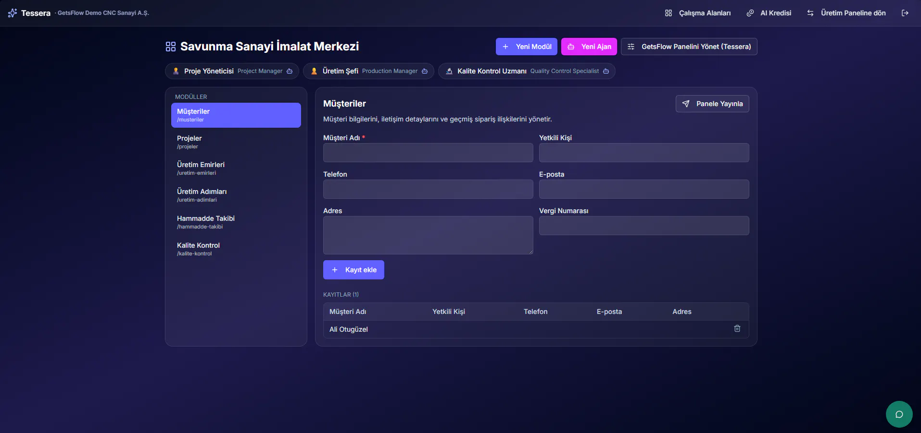Click the Üretim Şefi avatar icon
The width and height of the screenshot is (921, 433).
pyautogui.click(x=314, y=71)
